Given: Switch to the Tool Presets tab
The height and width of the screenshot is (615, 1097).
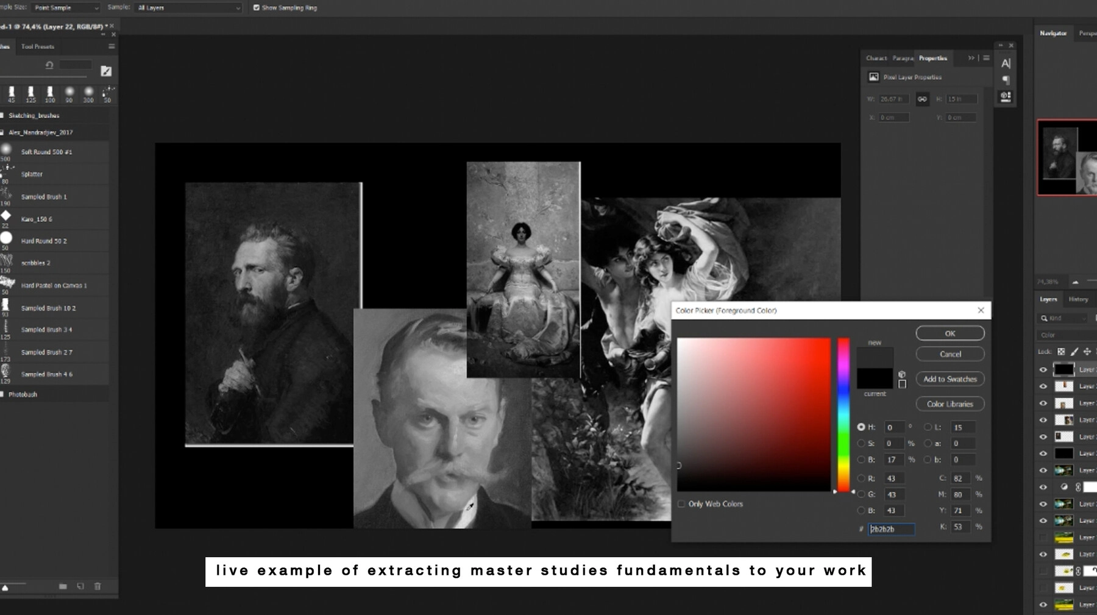Looking at the screenshot, I should click(x=38, y=46).
